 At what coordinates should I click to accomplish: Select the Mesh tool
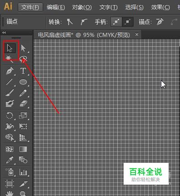click(10, 149)
